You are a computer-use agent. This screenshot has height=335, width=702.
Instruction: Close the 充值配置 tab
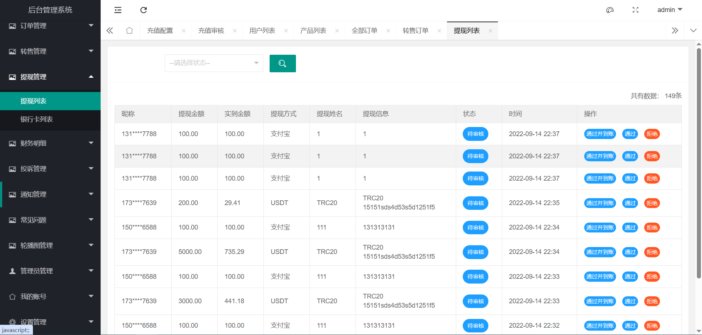(x=184, y=31)
